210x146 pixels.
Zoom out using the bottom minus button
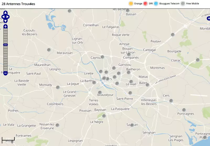6,73
